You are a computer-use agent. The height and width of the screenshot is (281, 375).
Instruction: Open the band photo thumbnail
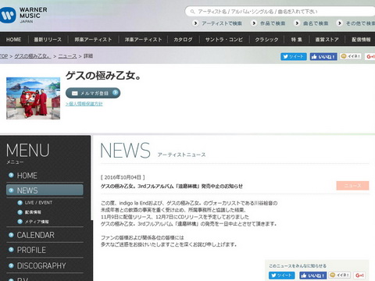click(33, 98)
